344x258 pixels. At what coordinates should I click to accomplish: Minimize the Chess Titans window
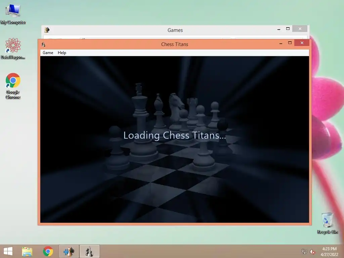tap(281, 43)
